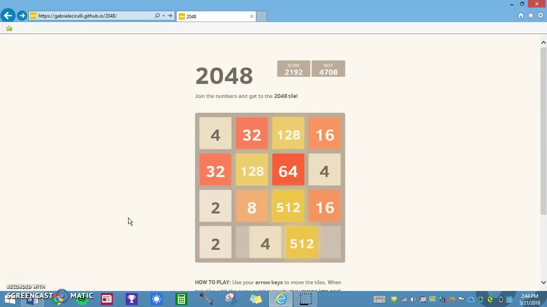Click the 2 tile in the bottom row

click(x=215, y=242)
